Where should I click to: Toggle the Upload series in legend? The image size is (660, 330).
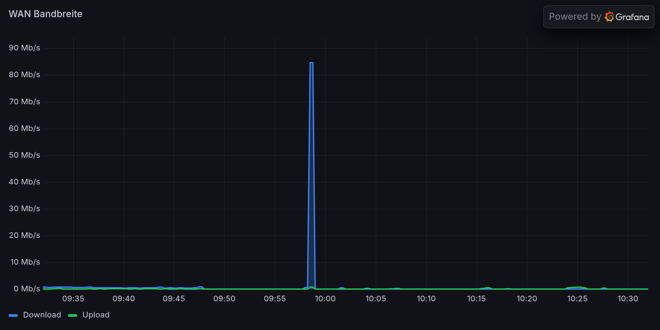tap(96, 315)
